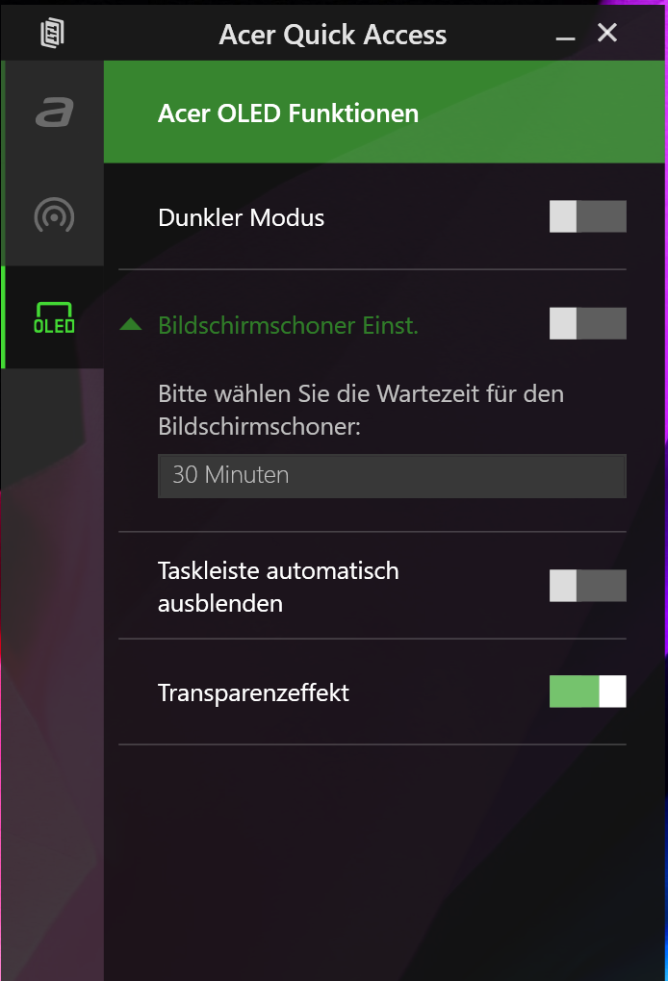Enable the Dunkler Modus switch
This screenshot has height=981, width=668.
click(x=588, y=216)
